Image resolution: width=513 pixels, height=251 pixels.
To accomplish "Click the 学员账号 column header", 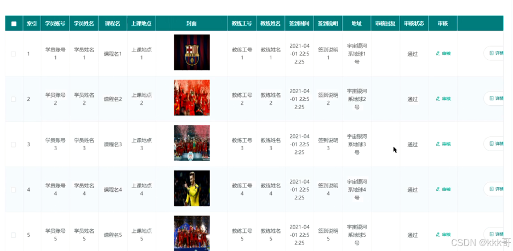I will pos(55,24).
